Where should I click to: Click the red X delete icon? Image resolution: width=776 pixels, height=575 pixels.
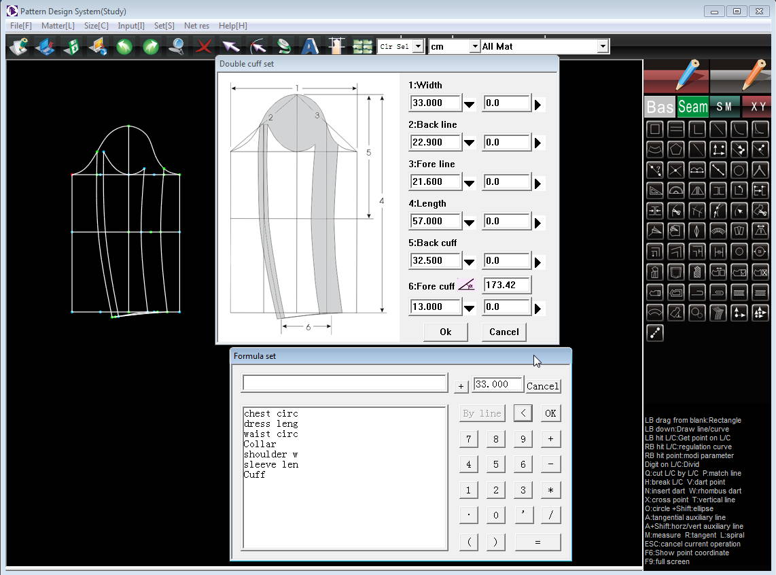tap(203, 46)
